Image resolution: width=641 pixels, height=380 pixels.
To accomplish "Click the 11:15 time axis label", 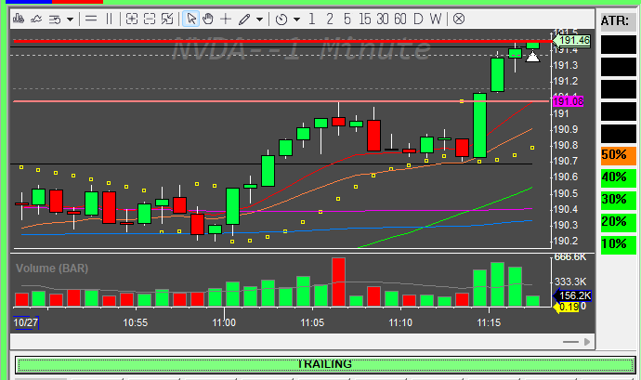I will (x=489, y=322).
